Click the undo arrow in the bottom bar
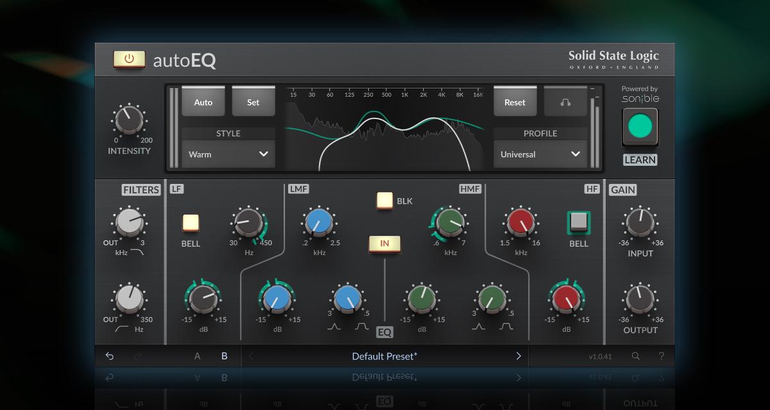770x410 pixels. click(109, 356)
